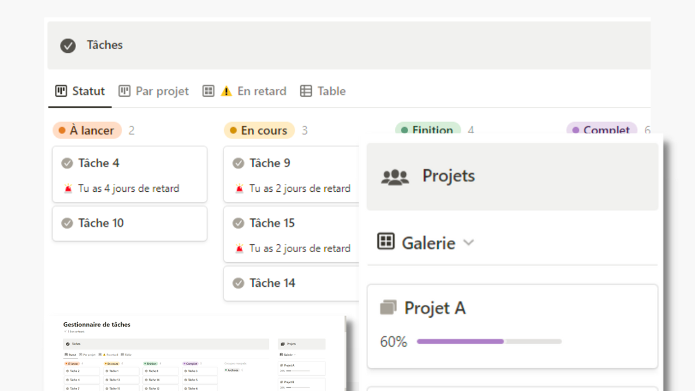695x391 pixels.
Task: Click the Tâches section heading text
Action: pyautogui.click(x=105, y=45)
